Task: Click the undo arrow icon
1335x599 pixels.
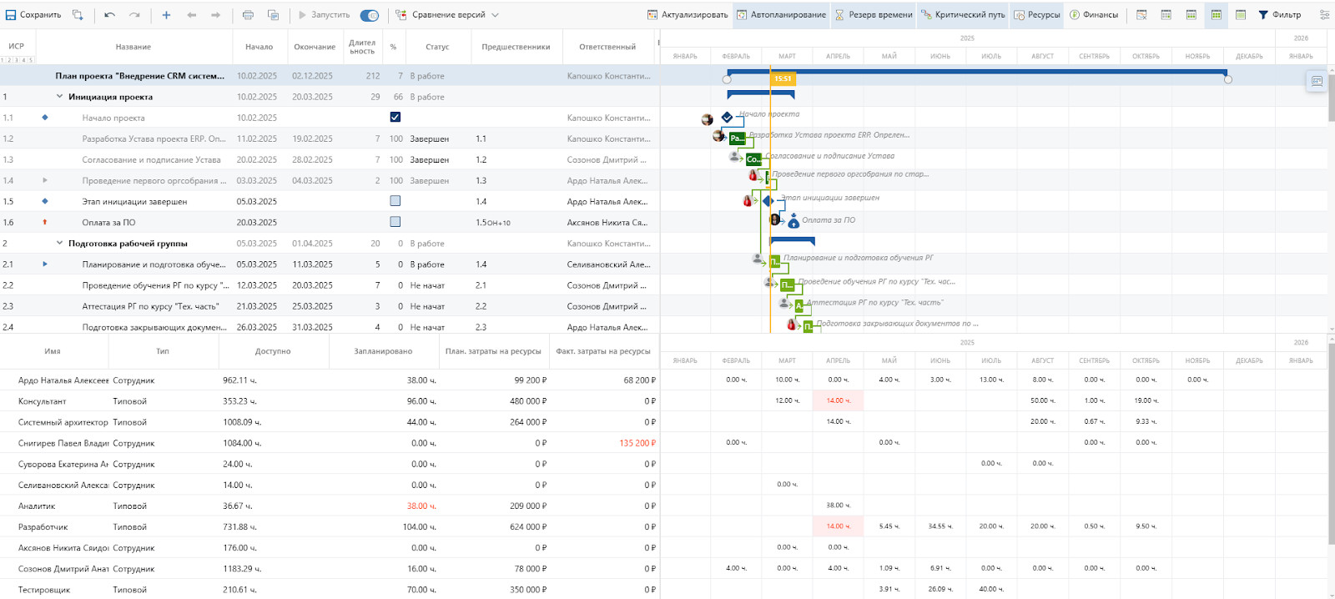Action: (x=110, y=15)
